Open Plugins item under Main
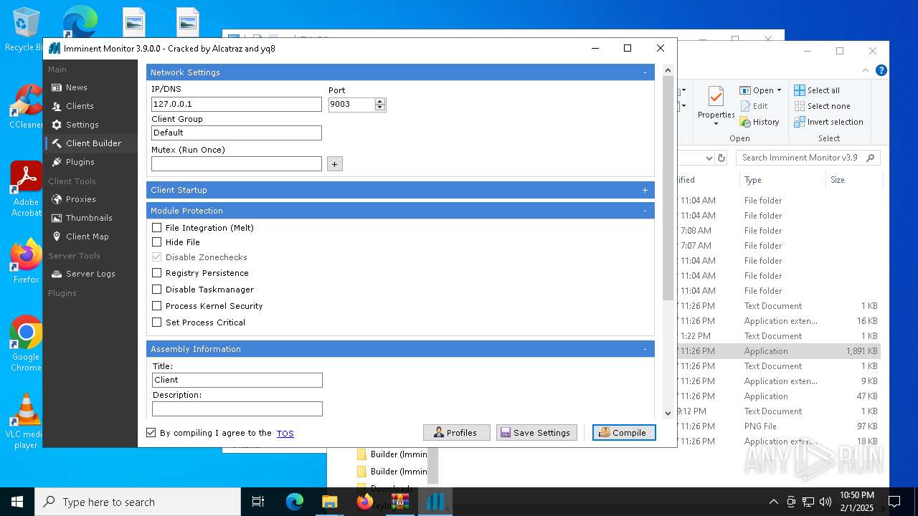 80,162
